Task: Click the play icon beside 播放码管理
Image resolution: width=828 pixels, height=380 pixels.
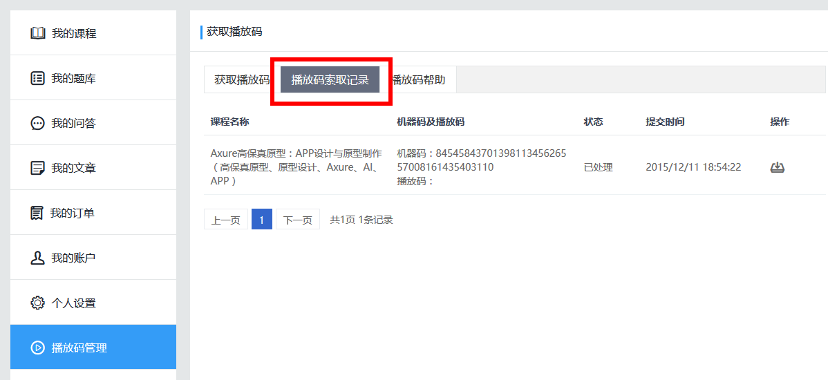Action: coord(37,348)
